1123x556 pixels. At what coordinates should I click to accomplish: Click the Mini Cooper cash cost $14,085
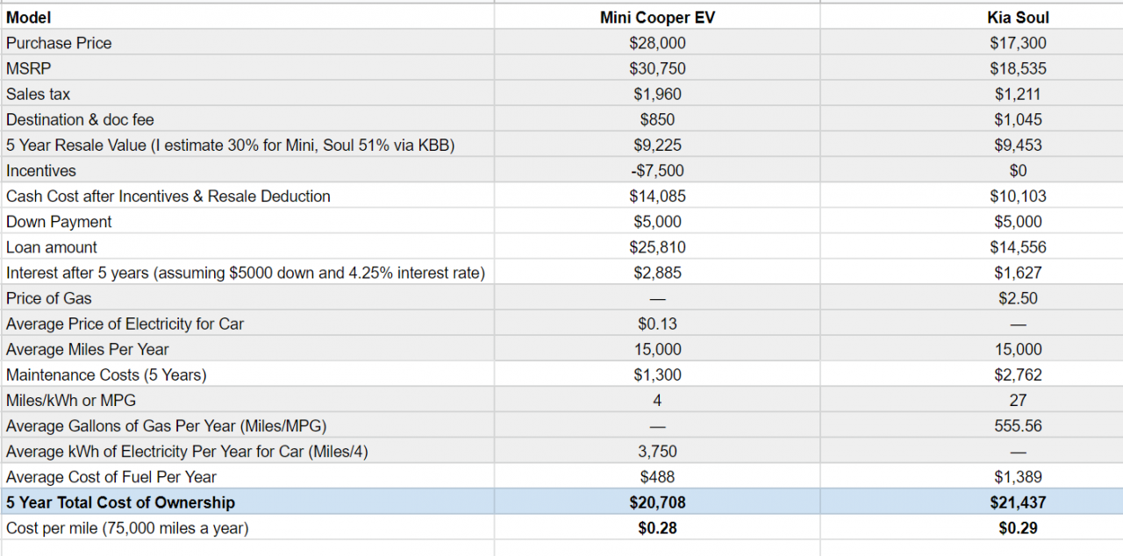[x=657, y=196]
